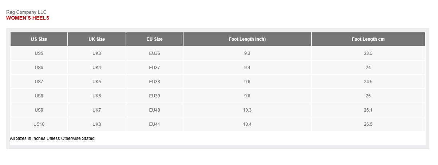This screenshot has height=165, width=438.
Task: Click the Foot Length Inch column header
Action: tap(247, 39)
